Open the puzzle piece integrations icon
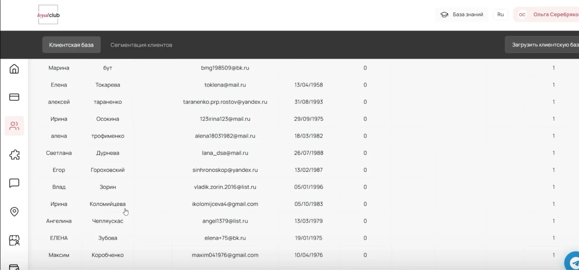Viewport: 579px width, 270px height. pos(14,155)
